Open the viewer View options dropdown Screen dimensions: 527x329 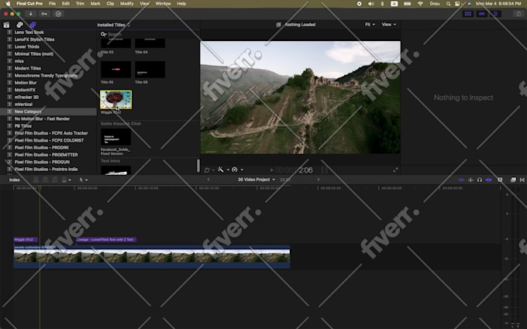388,25
